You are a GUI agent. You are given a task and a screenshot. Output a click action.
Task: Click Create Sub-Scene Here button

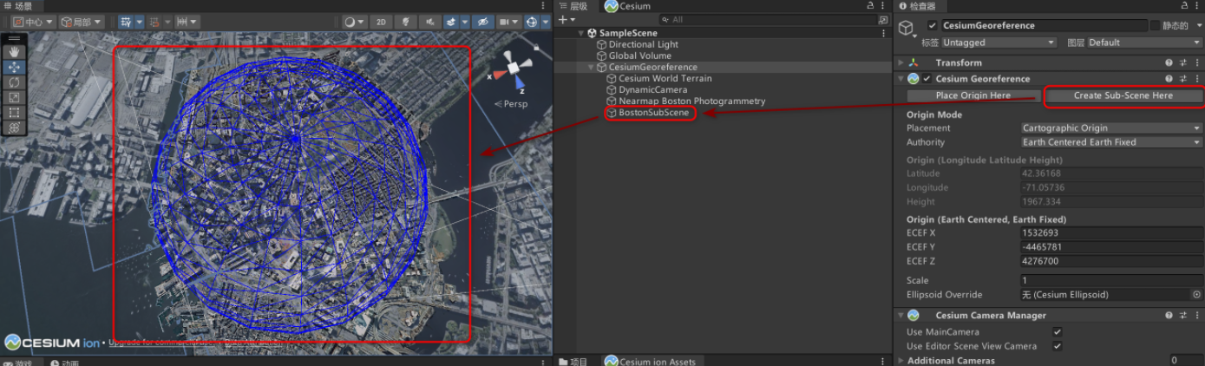[1123, 95]
